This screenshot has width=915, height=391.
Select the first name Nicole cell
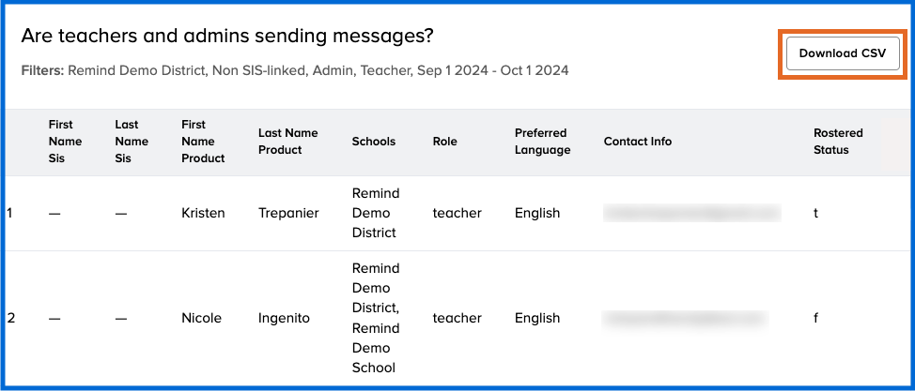click(201, 318)
